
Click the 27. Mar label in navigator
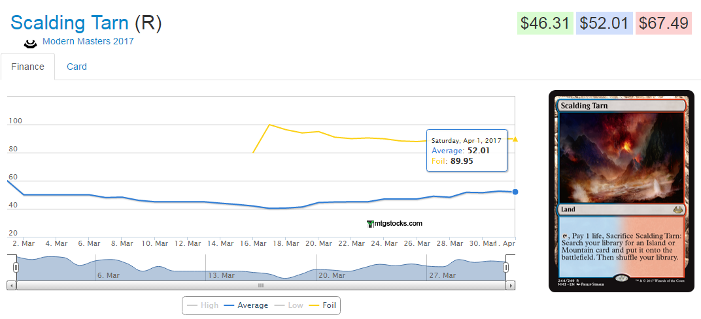[x=442, y=275]
